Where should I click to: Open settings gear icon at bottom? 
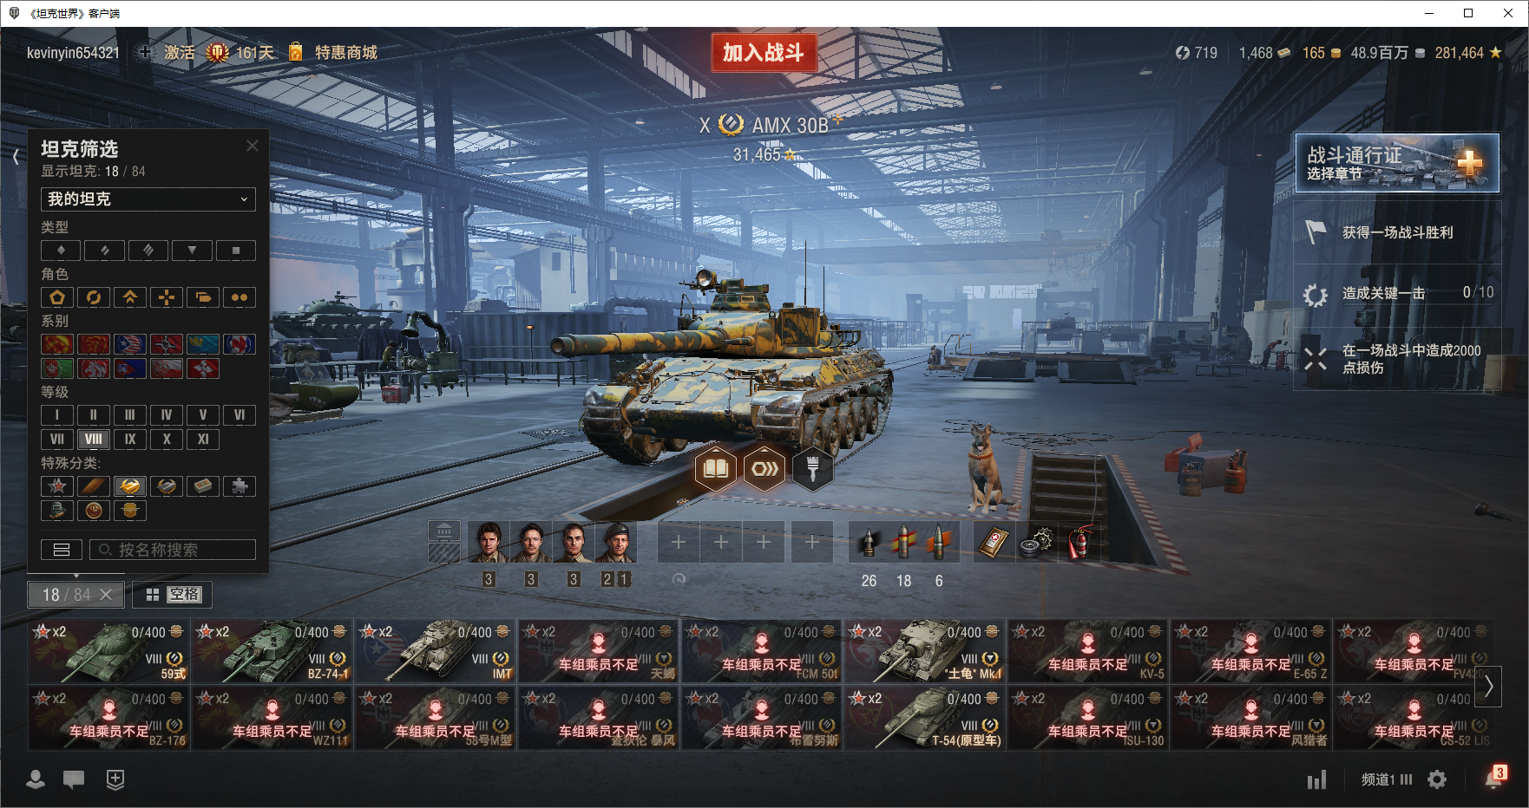click(1437, 779)
